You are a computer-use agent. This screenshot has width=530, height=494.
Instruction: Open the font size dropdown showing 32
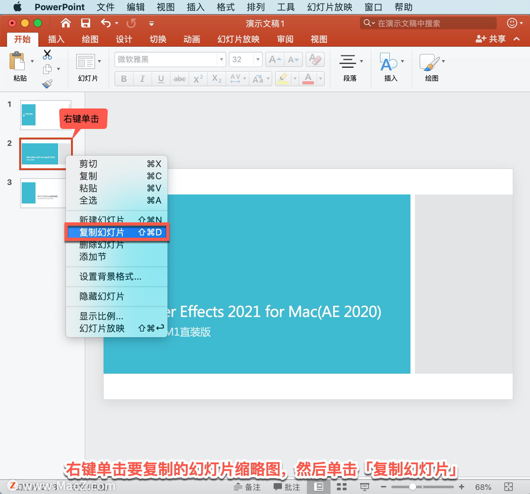click(258, 60)
